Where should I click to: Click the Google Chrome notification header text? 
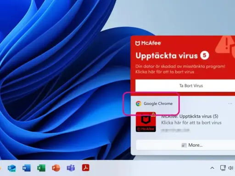coord(158,104)
